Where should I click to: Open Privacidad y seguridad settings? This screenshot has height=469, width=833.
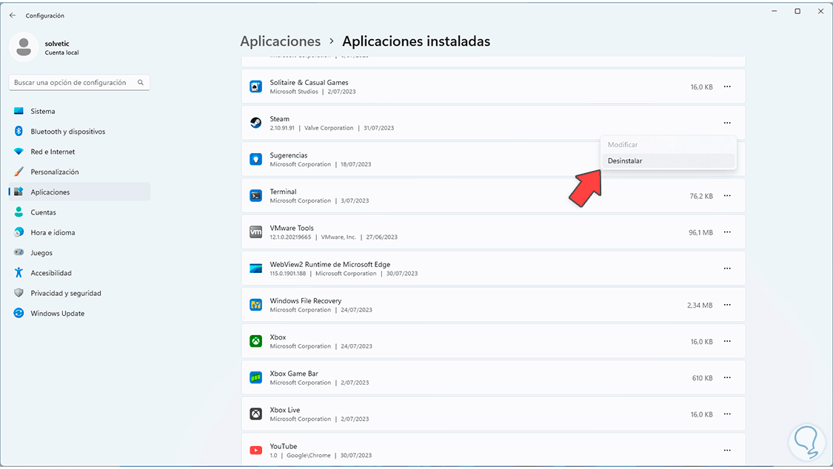pos(80,294)
